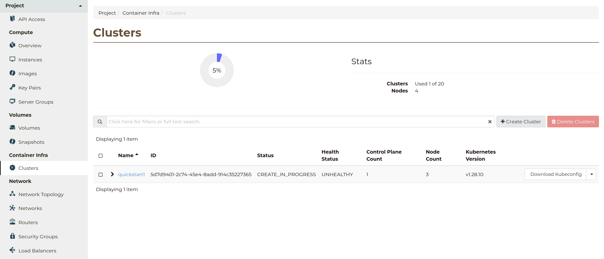Click the clear icon in the search bar

point(490,122)
